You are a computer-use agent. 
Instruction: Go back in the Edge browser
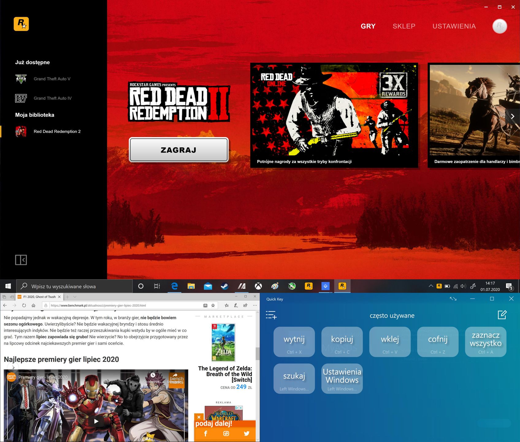coord(5,305)
